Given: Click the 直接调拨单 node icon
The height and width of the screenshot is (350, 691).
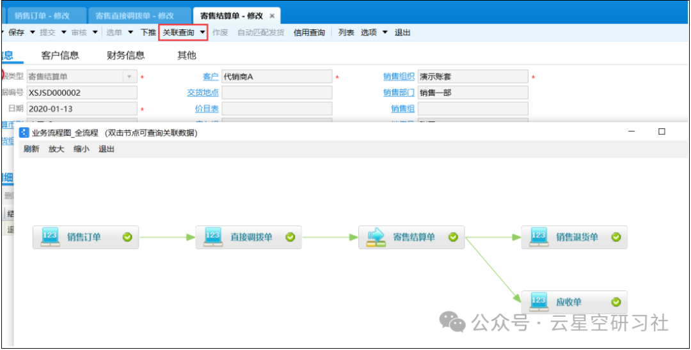Looking at the screenshot, I should 213,237.
